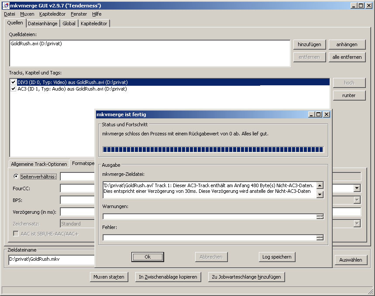Open the Hilfe menu

click(96, 14)
